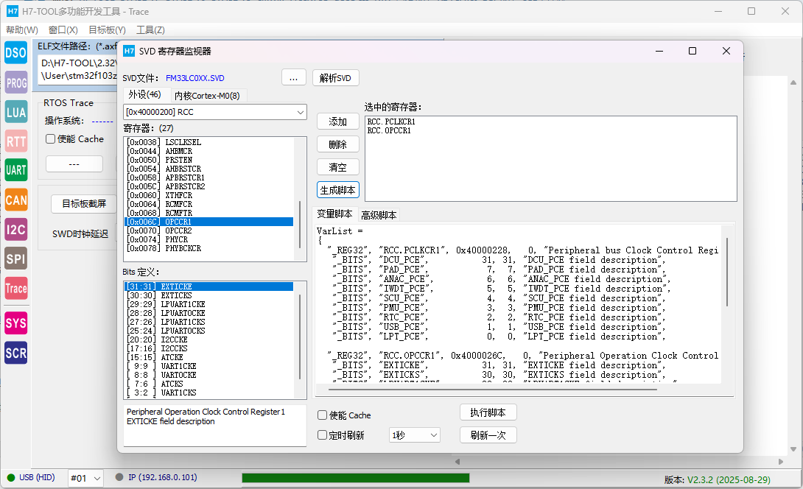
Task: Select the 变量脚本 variable script tab
Action: pos(334,214)
